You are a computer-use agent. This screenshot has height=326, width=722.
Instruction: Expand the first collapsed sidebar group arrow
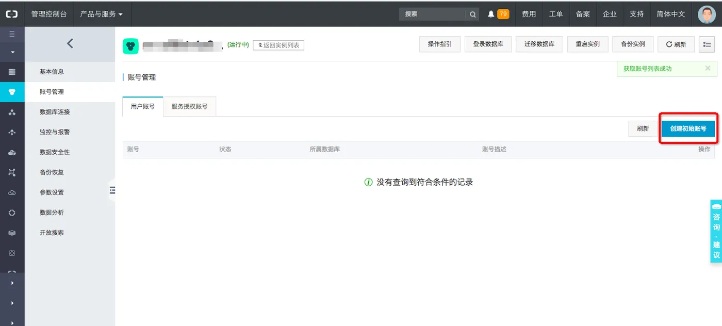point(12,283)
